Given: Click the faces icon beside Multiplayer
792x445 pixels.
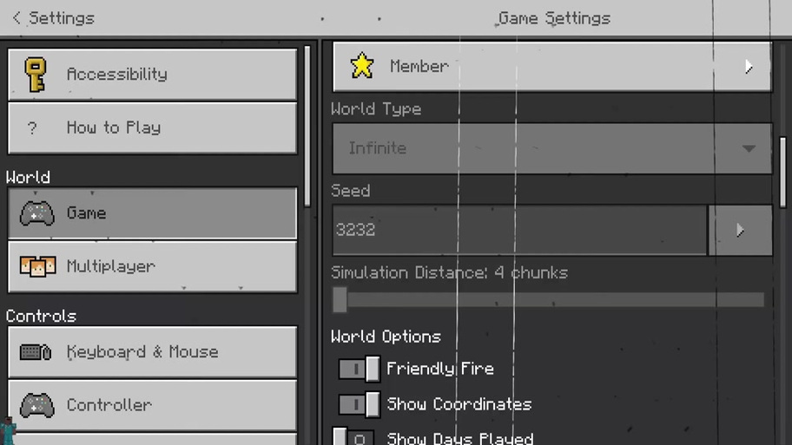Looking at the screenshot, I should point(37,266).
